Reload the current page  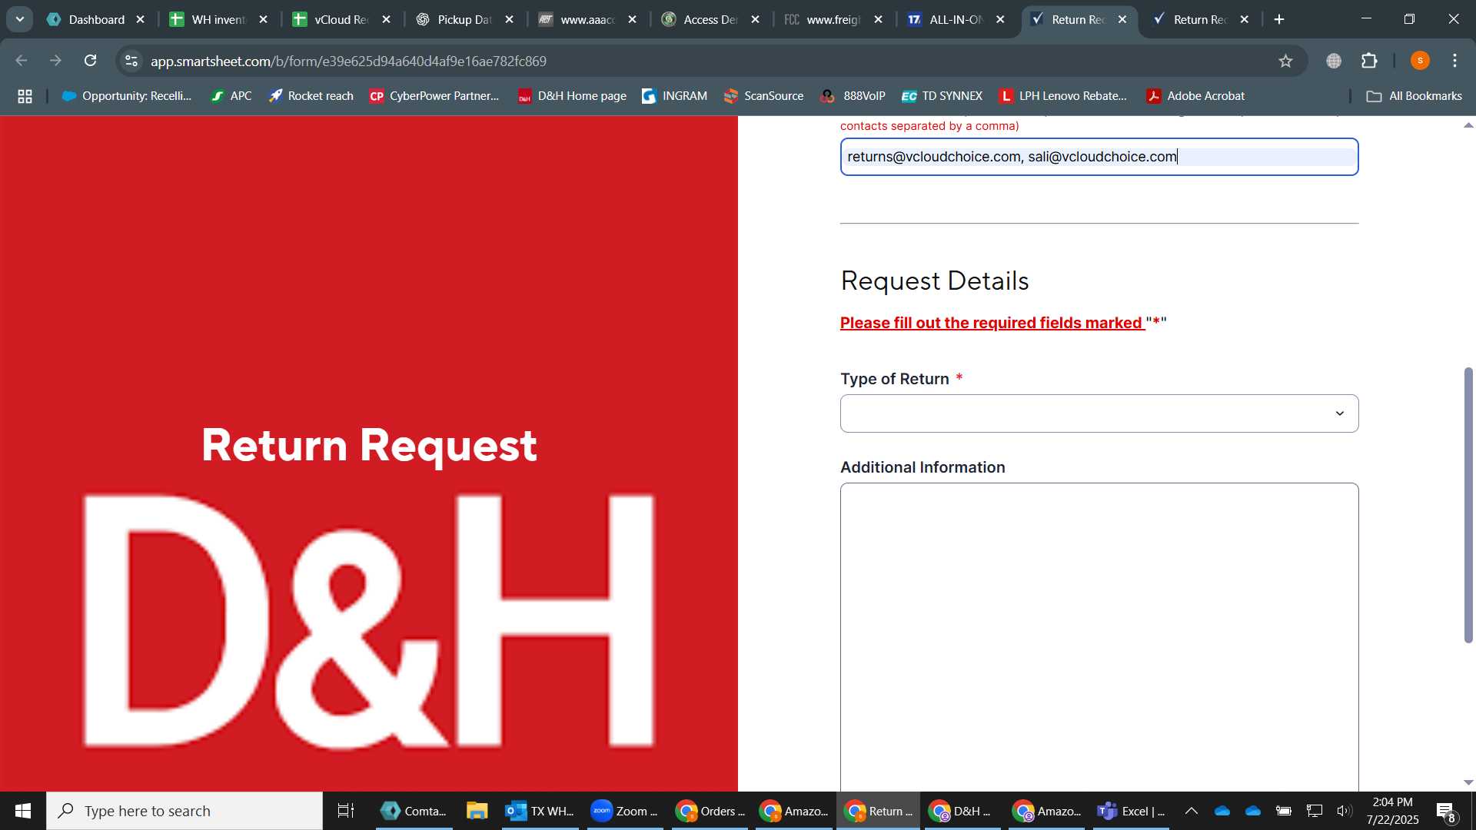(x=91, y=61)
